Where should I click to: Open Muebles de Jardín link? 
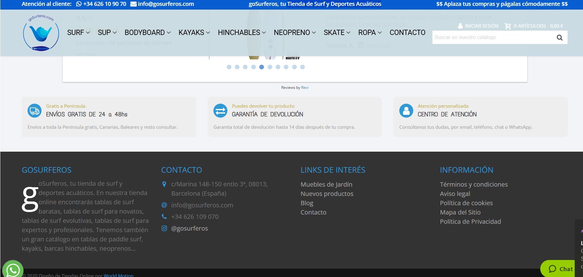pyautogui.click(x=326, y=184)
